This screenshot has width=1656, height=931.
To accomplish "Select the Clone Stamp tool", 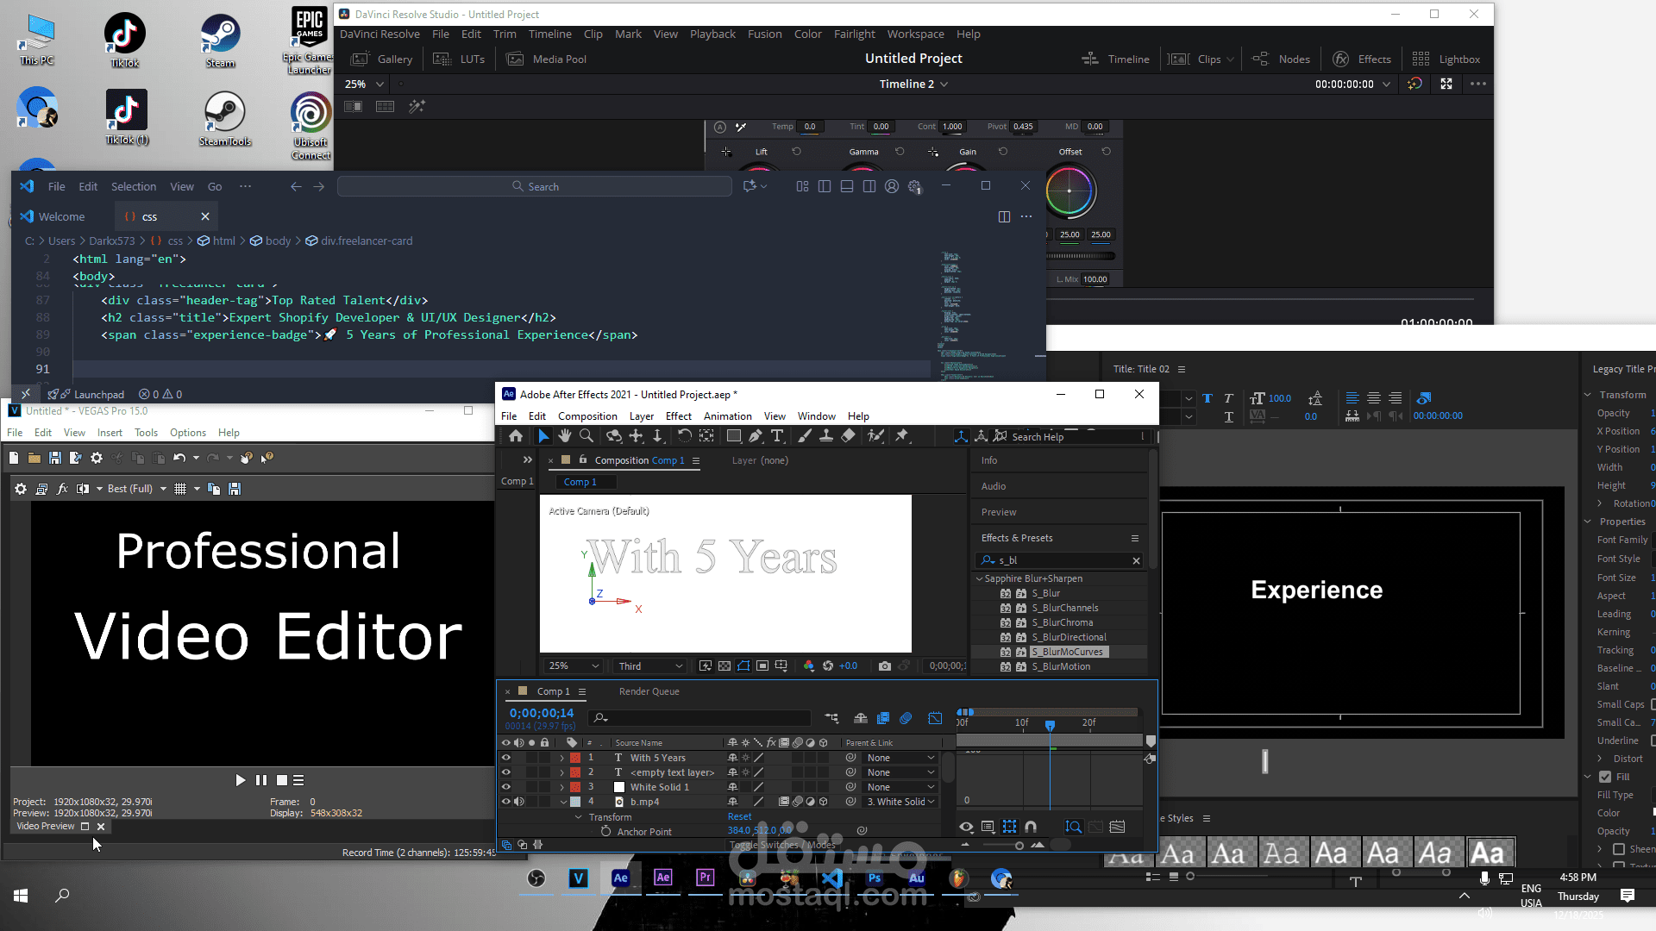I will pos(826,436).
